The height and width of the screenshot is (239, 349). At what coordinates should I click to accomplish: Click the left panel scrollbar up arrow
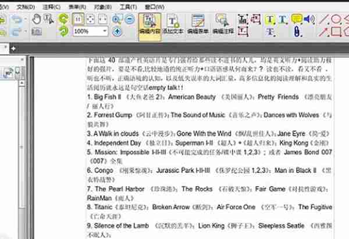(22, 84)
